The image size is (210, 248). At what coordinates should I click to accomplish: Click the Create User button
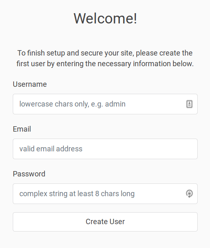click(x=105, y=222)
